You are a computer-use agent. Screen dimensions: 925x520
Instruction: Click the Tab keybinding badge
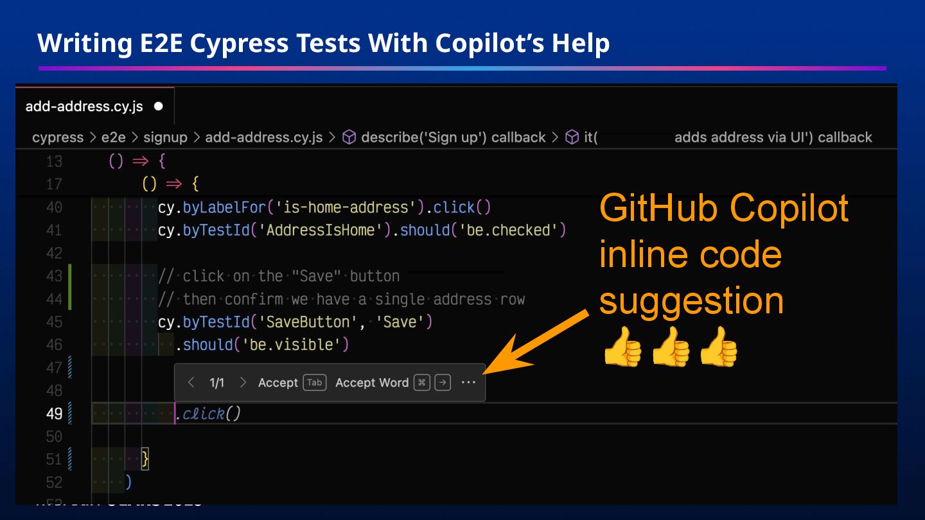pos(315,383)
